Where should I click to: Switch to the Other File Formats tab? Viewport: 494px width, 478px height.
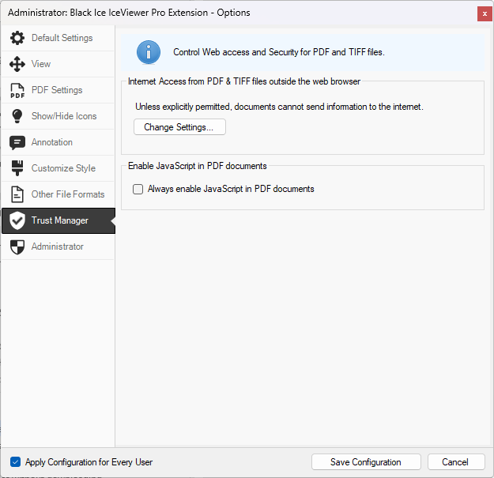pos(58,194)
